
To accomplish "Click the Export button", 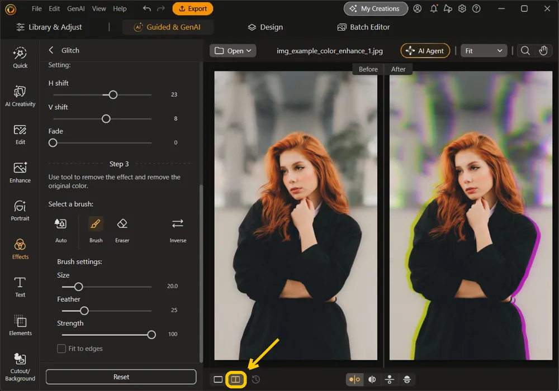I will [x=192, y=8].
